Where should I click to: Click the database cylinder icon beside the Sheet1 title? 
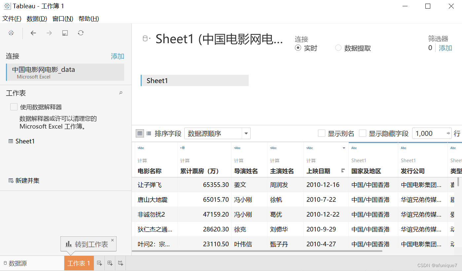coord(145,39)
